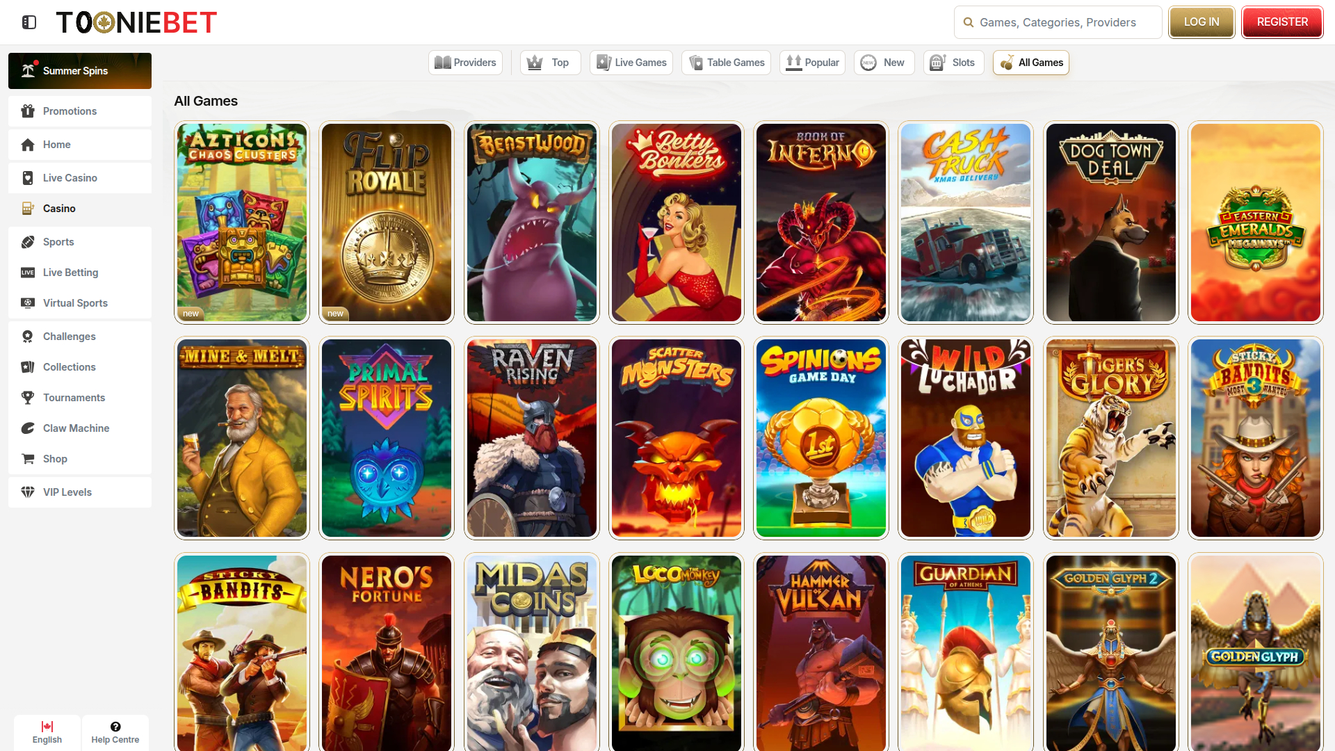Open the Live Casino section icon

click(28, 177)
